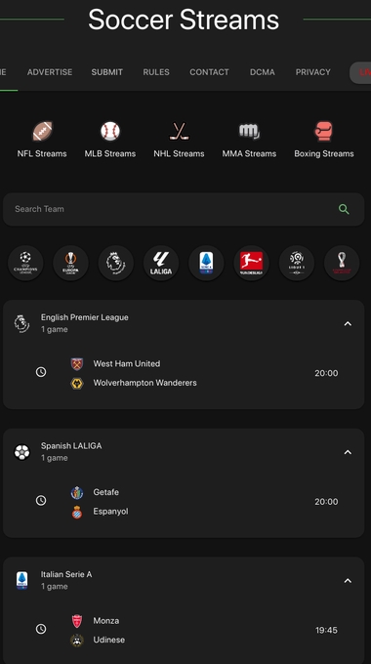Image resolution: width=371 pixels, height=664 pixels.
Task: Filter by Europa League logo
Action: click(x=70, y=263)
